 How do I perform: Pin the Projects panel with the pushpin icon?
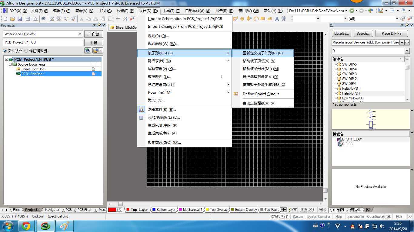click(99, 25)
